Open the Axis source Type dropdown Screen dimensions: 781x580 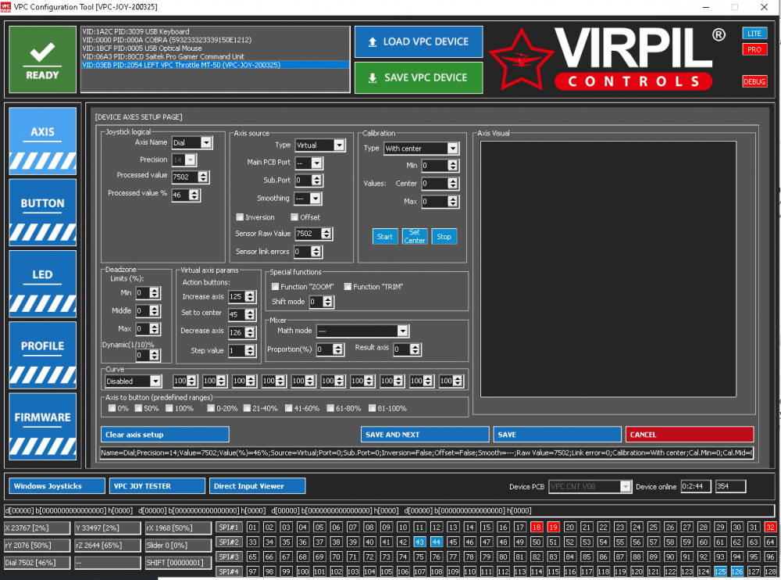click(339, 145)
